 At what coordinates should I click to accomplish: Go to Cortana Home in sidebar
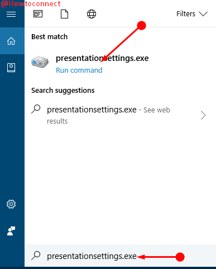[12, 41]
